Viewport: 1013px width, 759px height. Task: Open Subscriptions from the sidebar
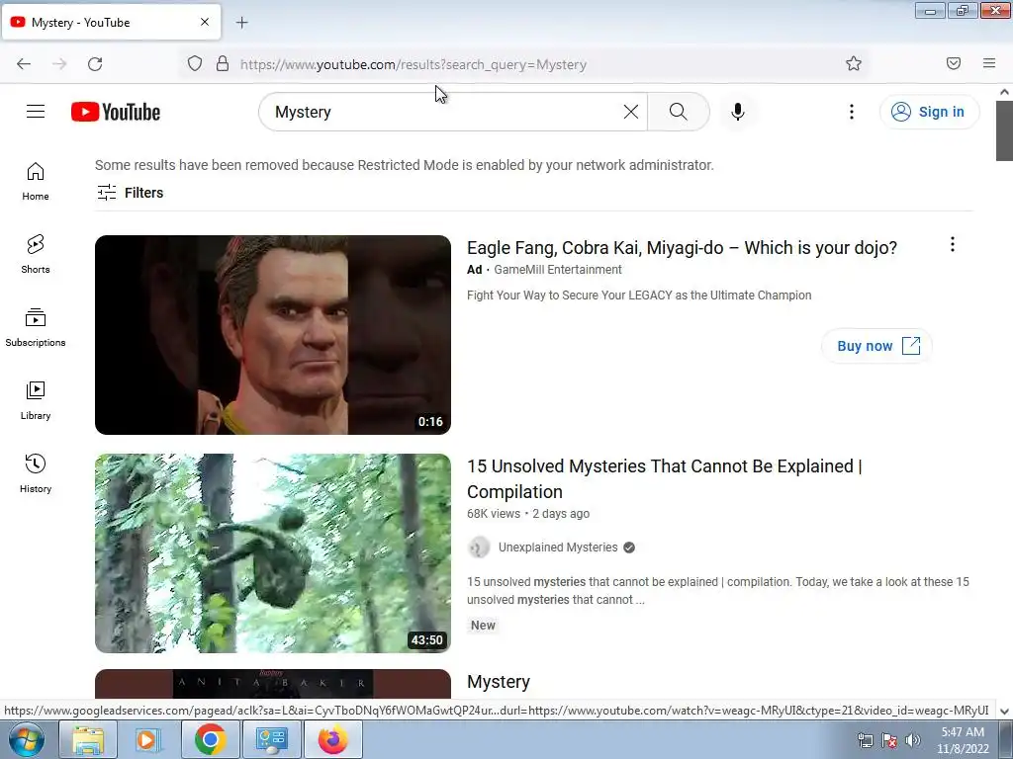pyautogui.click(x=36, y=328)
